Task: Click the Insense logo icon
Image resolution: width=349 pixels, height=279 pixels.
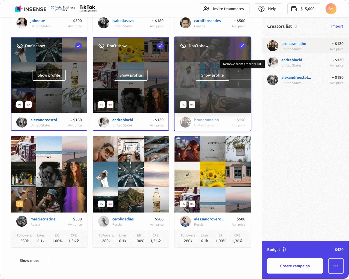Action: (18, 9)
